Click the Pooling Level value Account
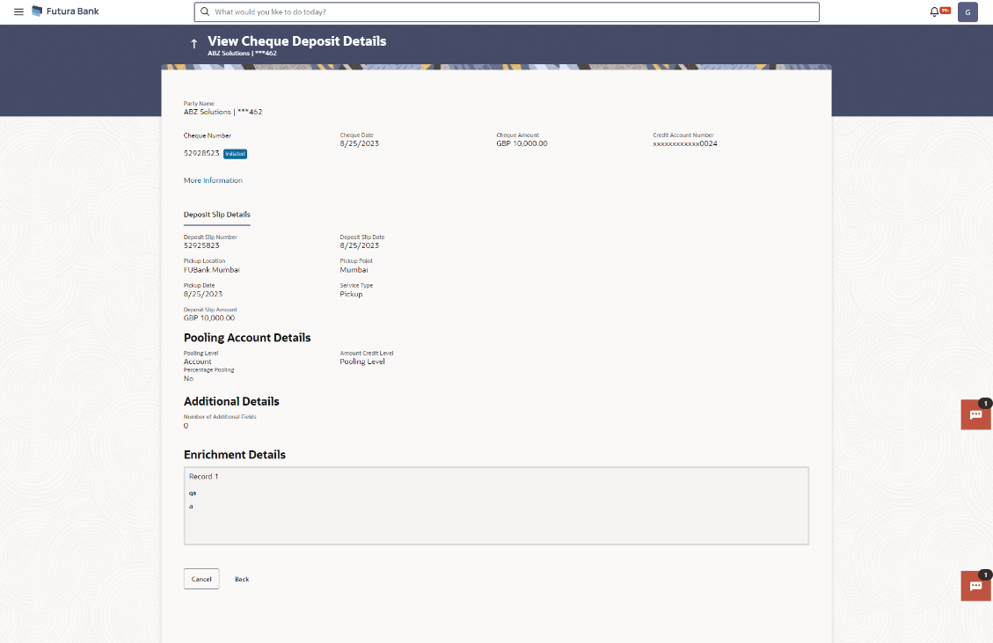The height and width of the screenshot is (643, 993). [x=198, y=362]
